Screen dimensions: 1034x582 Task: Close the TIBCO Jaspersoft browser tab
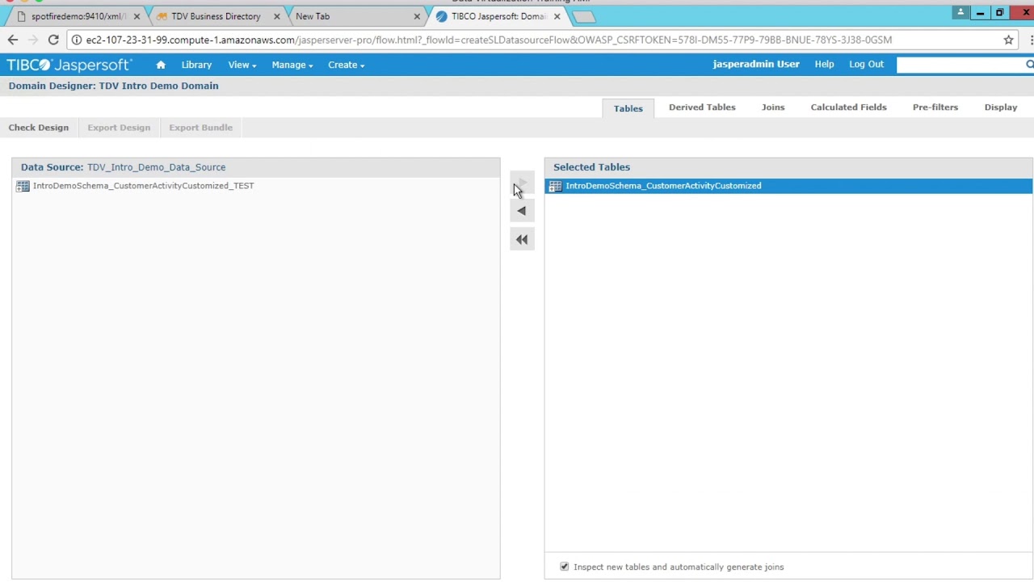[557, 16]
